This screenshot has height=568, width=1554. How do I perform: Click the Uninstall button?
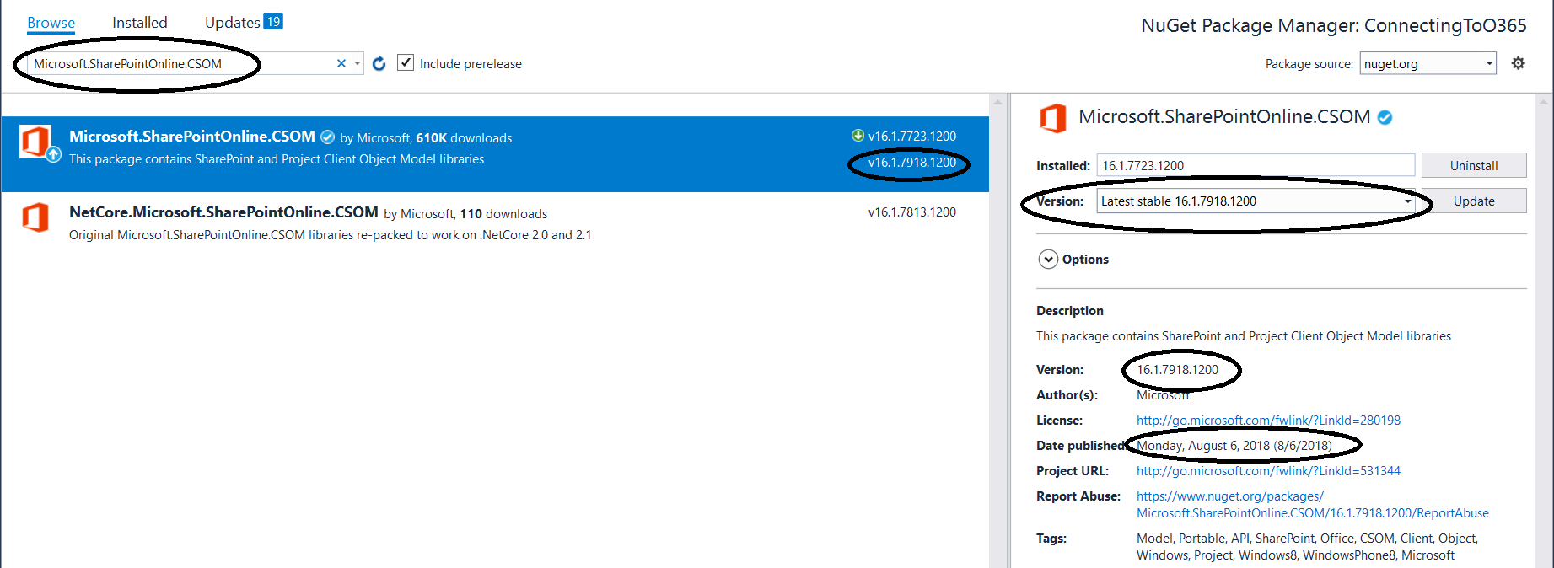point(1474,166)
